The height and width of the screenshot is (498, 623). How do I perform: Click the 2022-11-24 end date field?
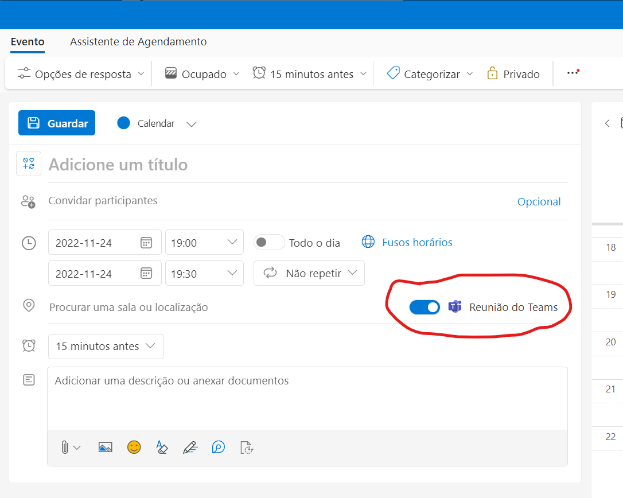tap(105, 274)
